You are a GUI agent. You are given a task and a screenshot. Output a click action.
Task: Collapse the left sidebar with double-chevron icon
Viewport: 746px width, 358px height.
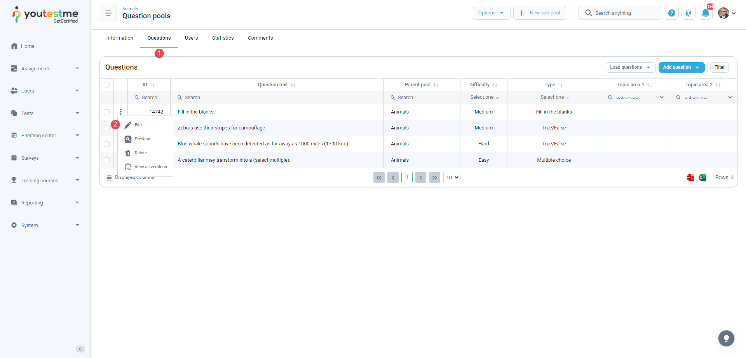(80, 349)
